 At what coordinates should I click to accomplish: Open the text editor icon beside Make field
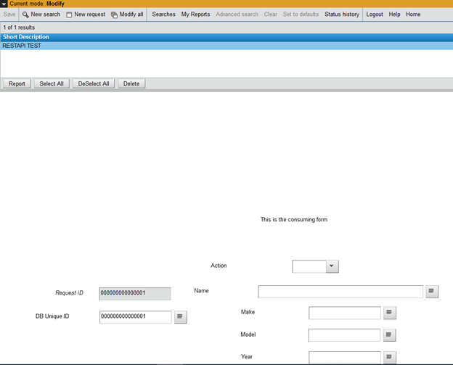[x=390, y=313]
